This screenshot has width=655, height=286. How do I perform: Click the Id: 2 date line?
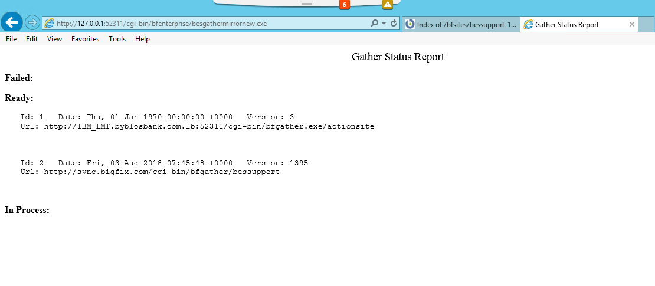(x=164, y=163)
